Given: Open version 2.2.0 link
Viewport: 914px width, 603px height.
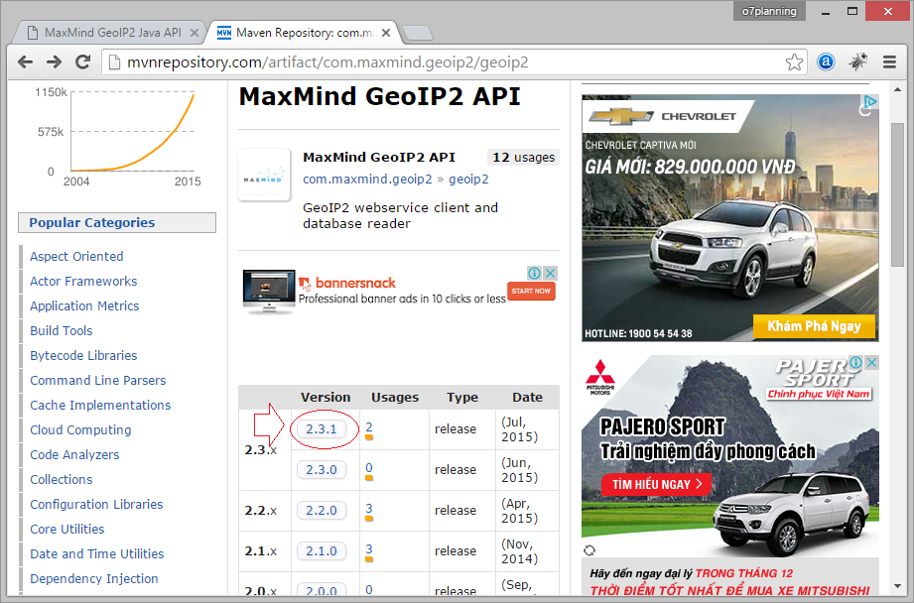Looking at the screenshot, I should pos(322,511).
